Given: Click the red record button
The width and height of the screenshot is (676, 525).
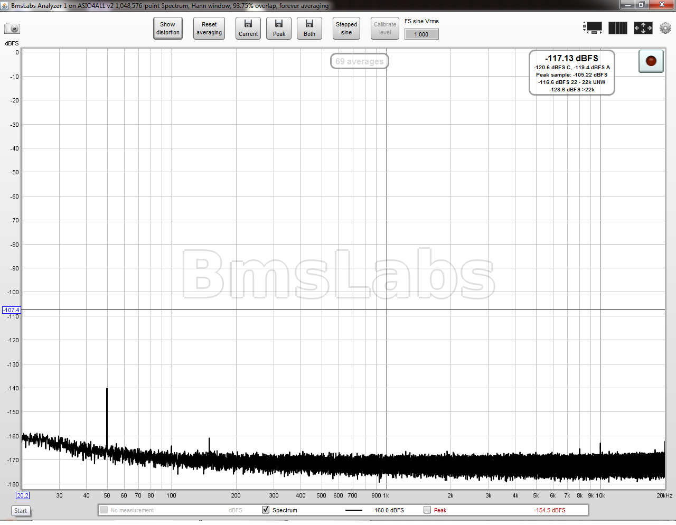Looking at the screenshot, I should click(651, 61).
